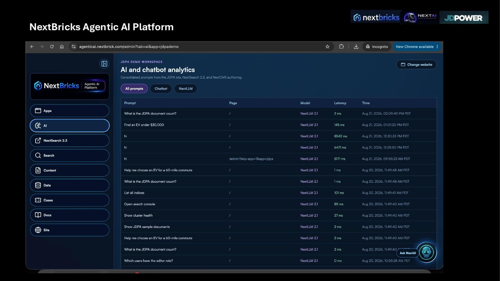Click the JD Power logo on the slide header
This screenshot has height=281, width=500.
464,17
